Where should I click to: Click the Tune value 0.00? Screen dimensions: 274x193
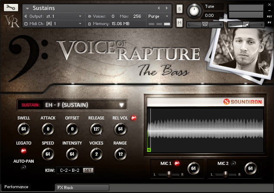pyautogui.click(x=209, y=16)
